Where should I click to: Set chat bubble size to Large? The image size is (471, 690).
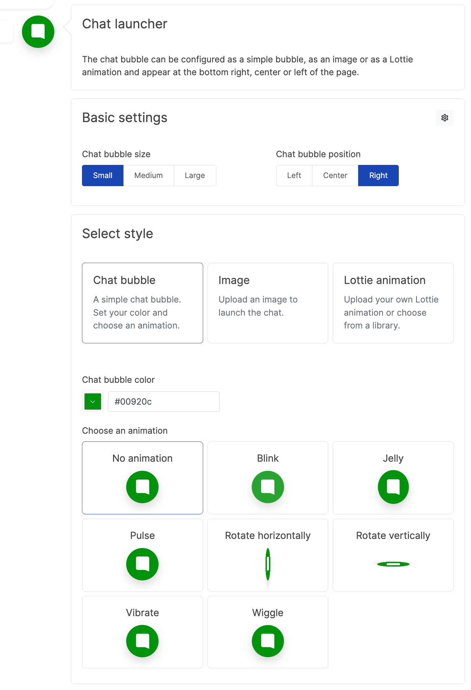click(195, 175)
